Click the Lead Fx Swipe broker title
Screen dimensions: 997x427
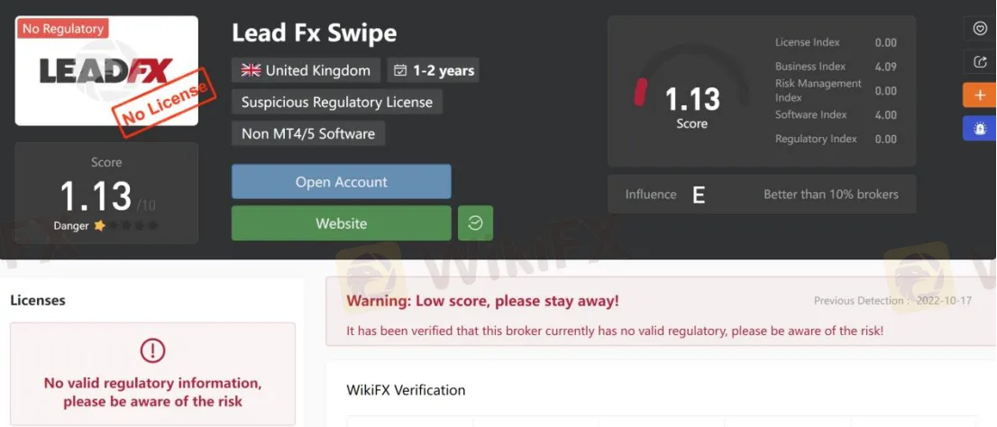[314, 33]
